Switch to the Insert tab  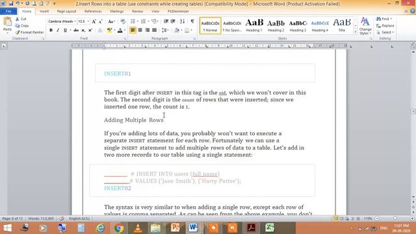44,12
